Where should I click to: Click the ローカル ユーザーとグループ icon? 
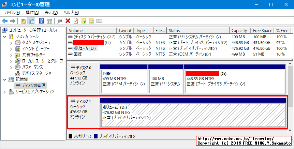[18, 61]
